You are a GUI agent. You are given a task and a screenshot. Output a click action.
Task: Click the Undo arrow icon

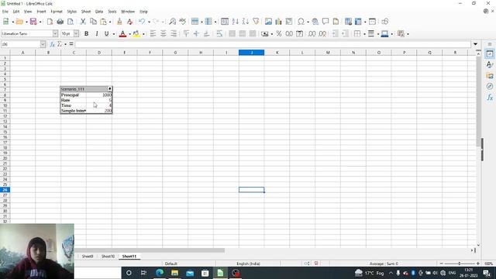[142, 22]
